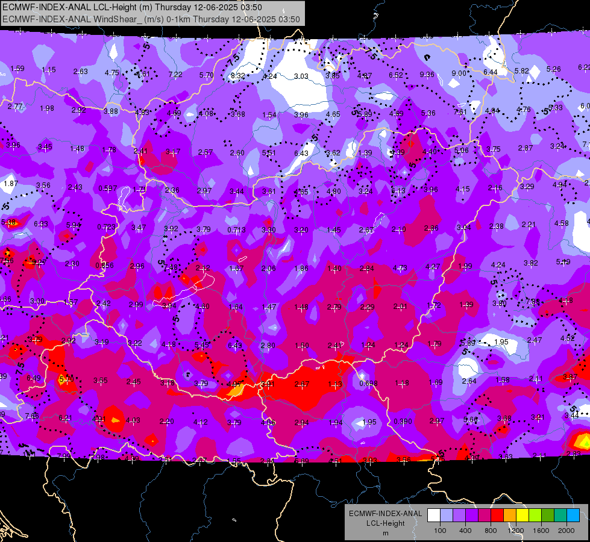Click the grid value 7.48
This screenshot has height=542, width=590.
coord(171,267)
